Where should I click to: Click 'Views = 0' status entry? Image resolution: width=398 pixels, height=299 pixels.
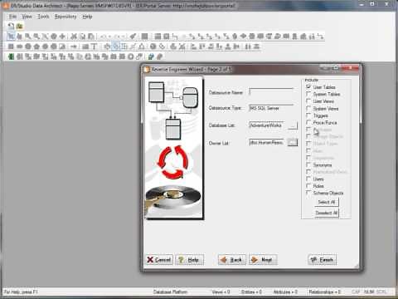[221, 292]
